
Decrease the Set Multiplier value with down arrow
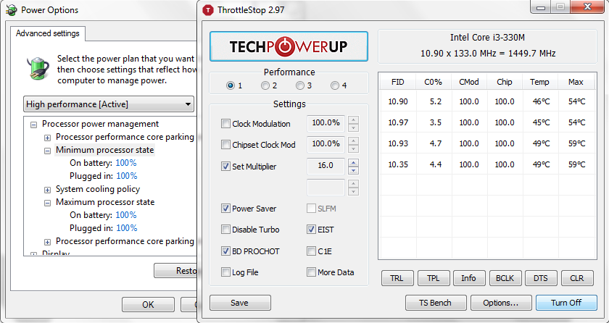[353, 170]
